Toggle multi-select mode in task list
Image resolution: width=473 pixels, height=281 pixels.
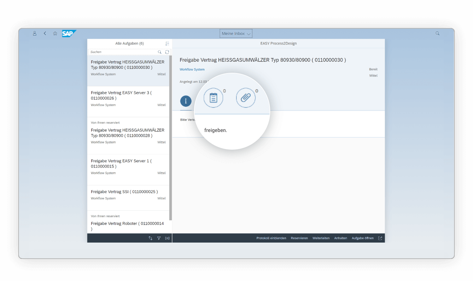click(167, 43)
